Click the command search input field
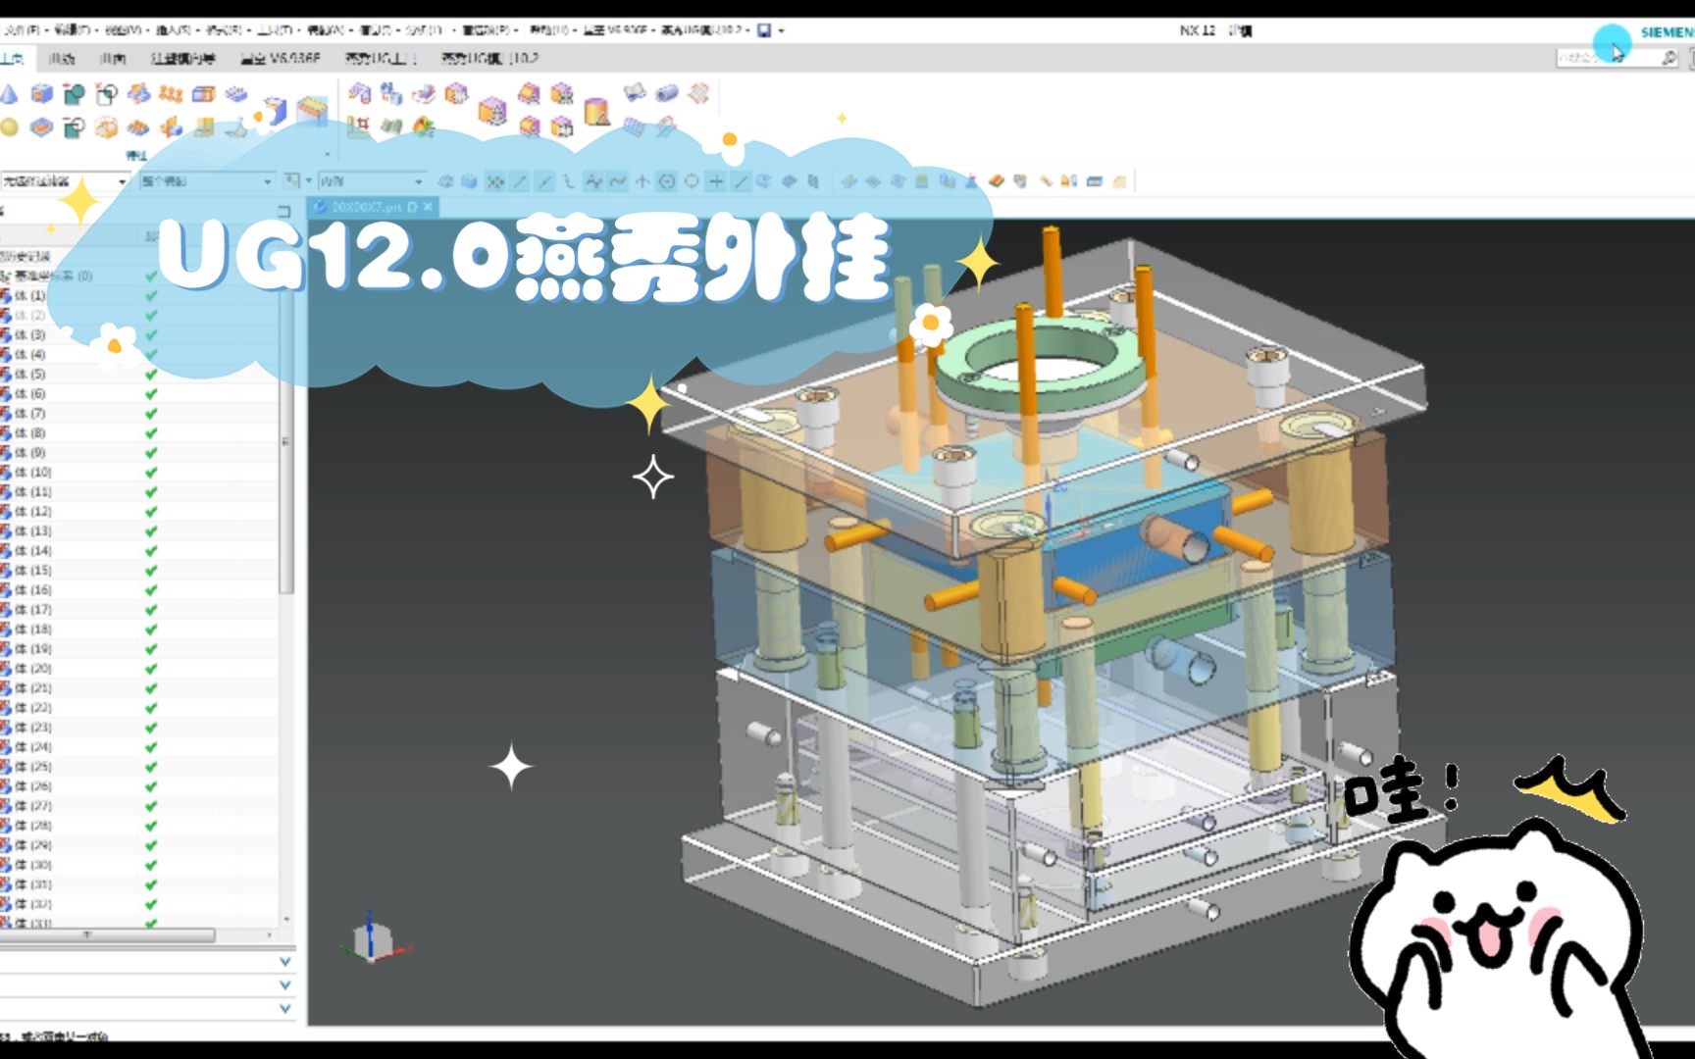This screenshot has width=1695, height=1059. point(1609,58)
